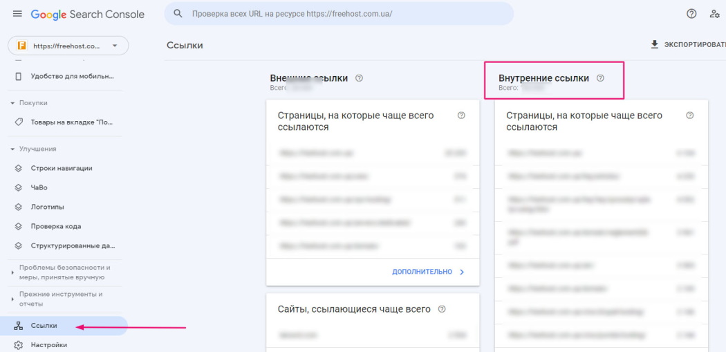726x352 pixels.
Task: Open the ЧаВо enhancement report
Action: pos(39,187)
